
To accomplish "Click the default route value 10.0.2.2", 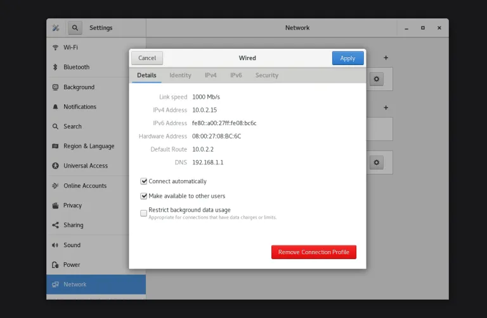I will point(203,149).
